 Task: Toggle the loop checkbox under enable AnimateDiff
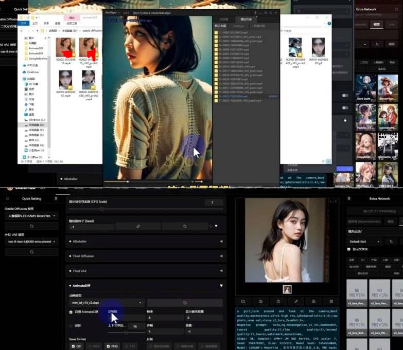point(71,326)
